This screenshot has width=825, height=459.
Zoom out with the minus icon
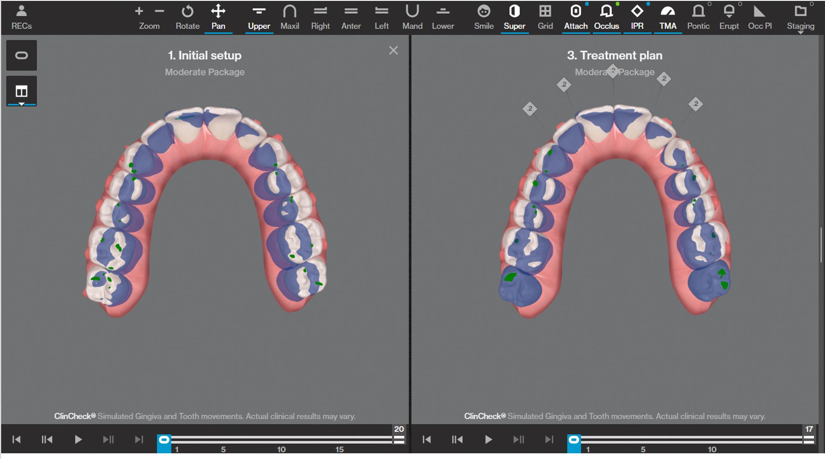coord(160,11)
